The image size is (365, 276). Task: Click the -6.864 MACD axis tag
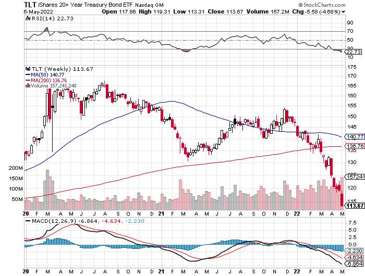point(354,264)
